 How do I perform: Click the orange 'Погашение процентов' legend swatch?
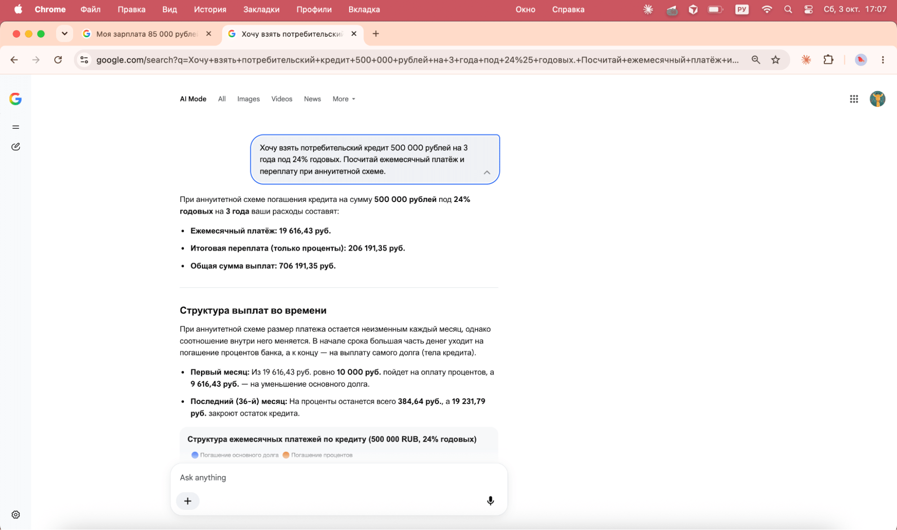(286, 455)
